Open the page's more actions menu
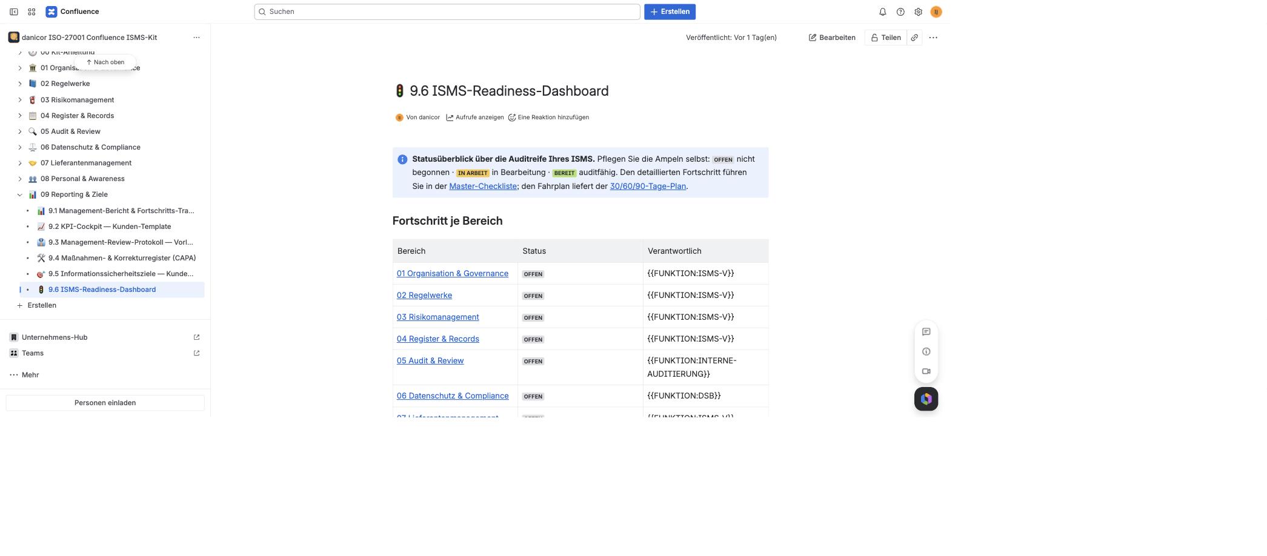 (x=933, y=38)
